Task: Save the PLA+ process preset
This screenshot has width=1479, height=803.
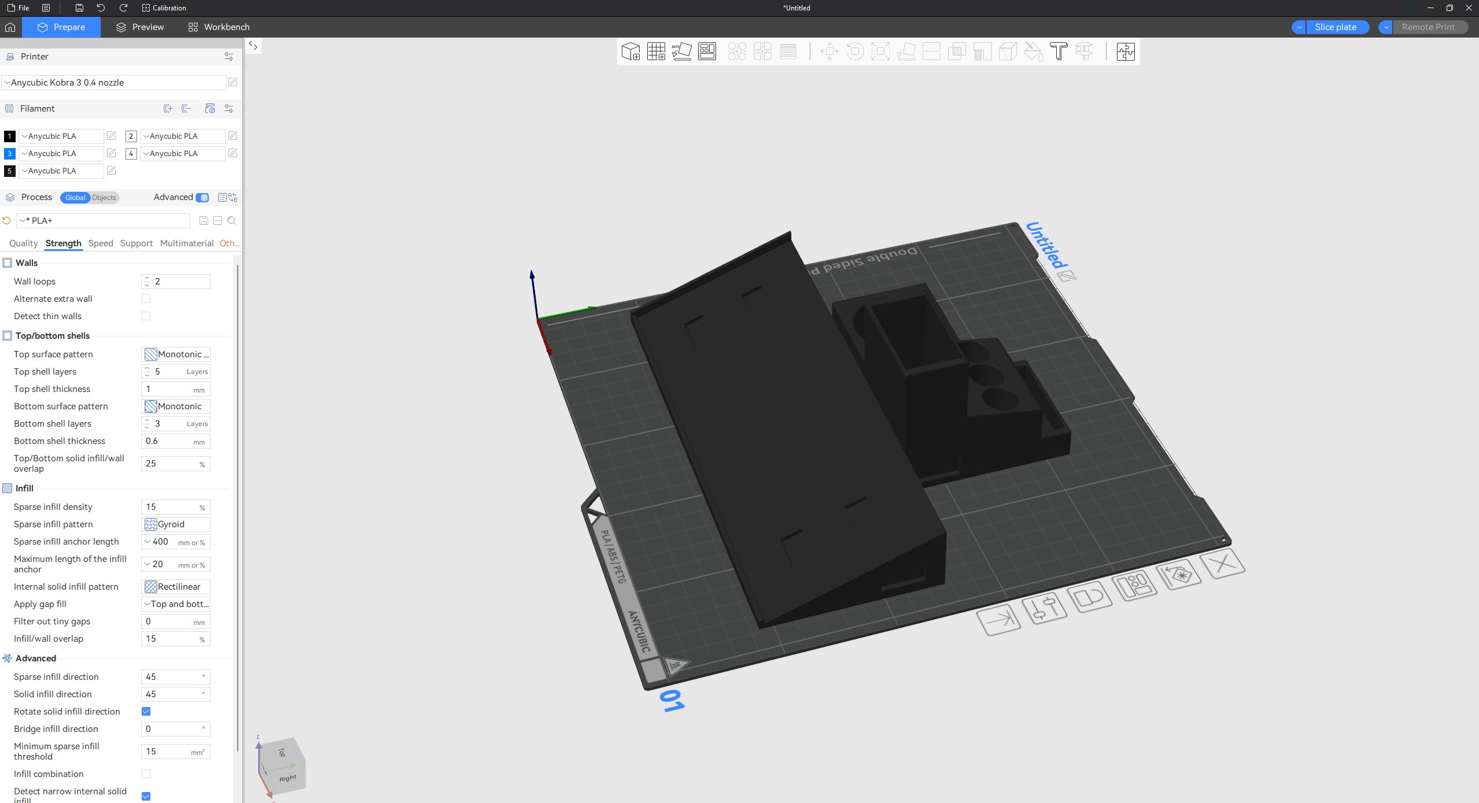Action: tap(204, 221)
